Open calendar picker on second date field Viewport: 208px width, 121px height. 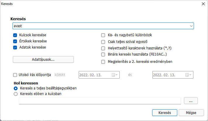coord(188,75)
